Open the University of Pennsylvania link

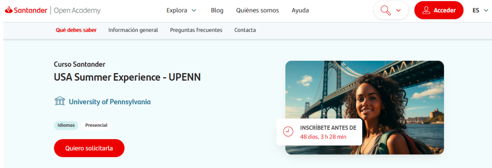coord(110,102)
